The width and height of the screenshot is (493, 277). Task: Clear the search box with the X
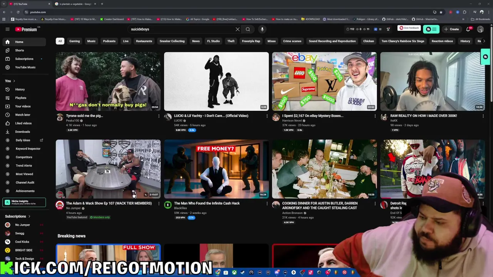coord(238,29)
